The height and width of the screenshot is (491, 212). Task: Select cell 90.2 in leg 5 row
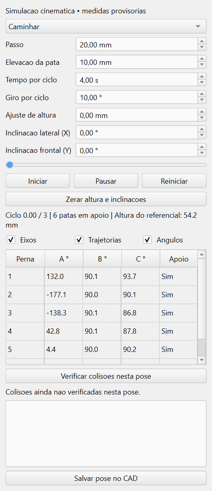pos(141,349)
